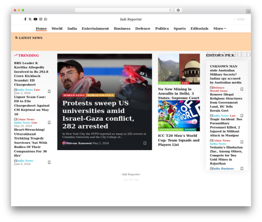The width and height of the screenshot is (262, 222).
Task: Click the WORLD POLITICS orange category tag
Action: pos(100,95)
